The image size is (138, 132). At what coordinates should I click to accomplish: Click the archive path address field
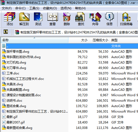(x=76, y=32)
